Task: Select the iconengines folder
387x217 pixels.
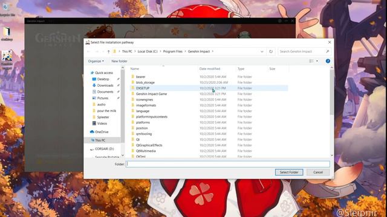Action: coord(145,99)
